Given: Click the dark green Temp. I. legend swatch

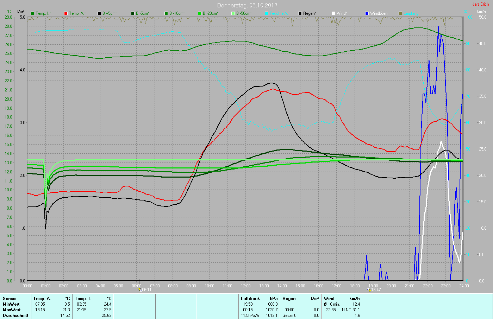Looking at the screenshot, I should [32, 13].
